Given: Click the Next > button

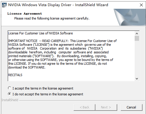Looking at the screenshot, I should pos(106,107).
